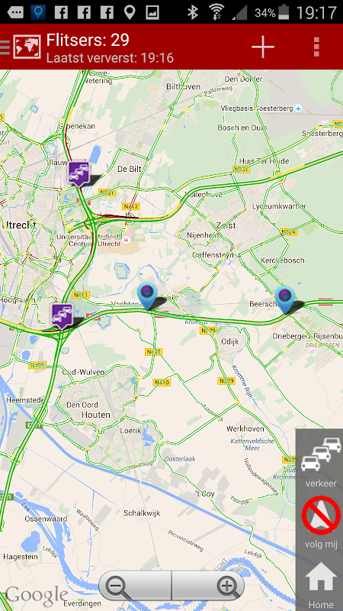The height and width of the screenshot is (611, 343).
Task: Tap the blue speed camera pin near Vechten
Action: point(147,296)
